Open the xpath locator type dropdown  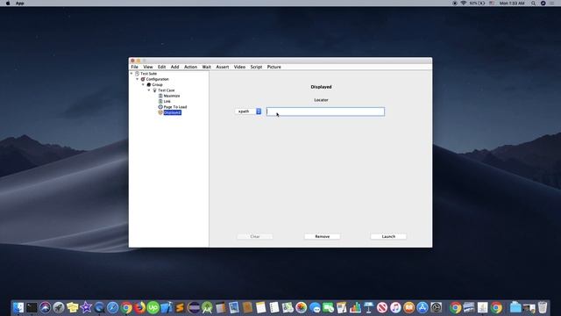[248, 111]
